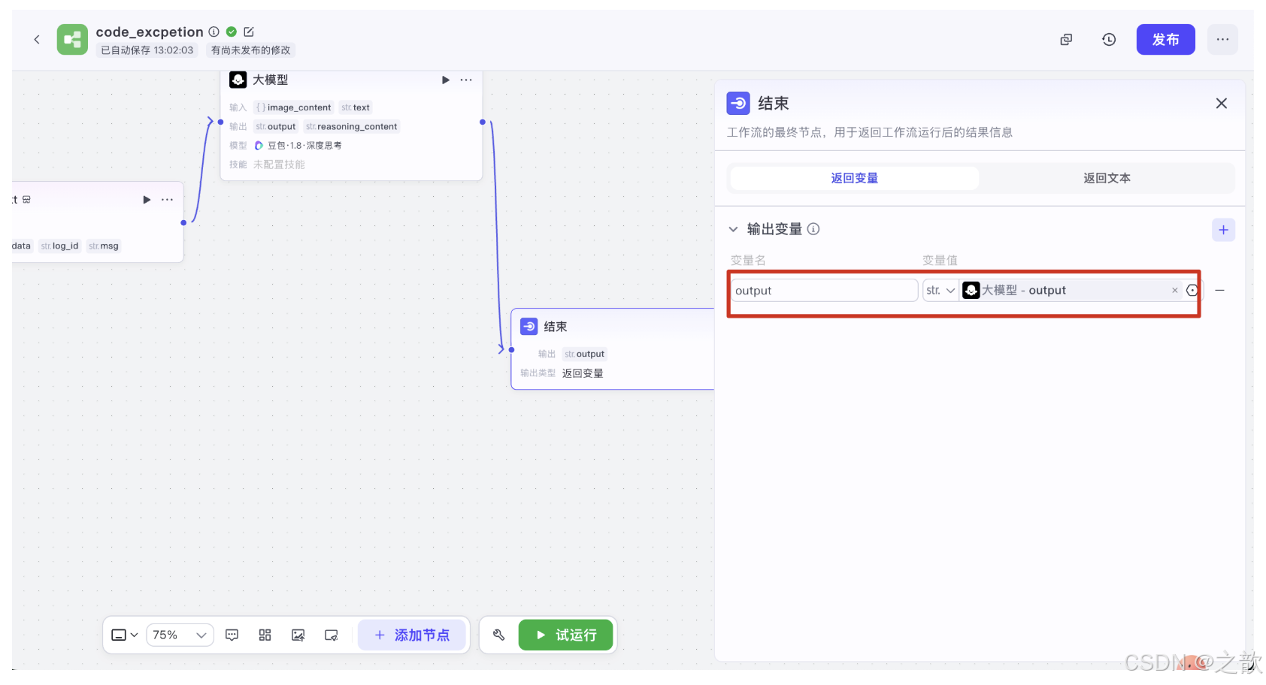Click 添加节点 to add a new node
1266x685 pixels.
pos(412,635)
